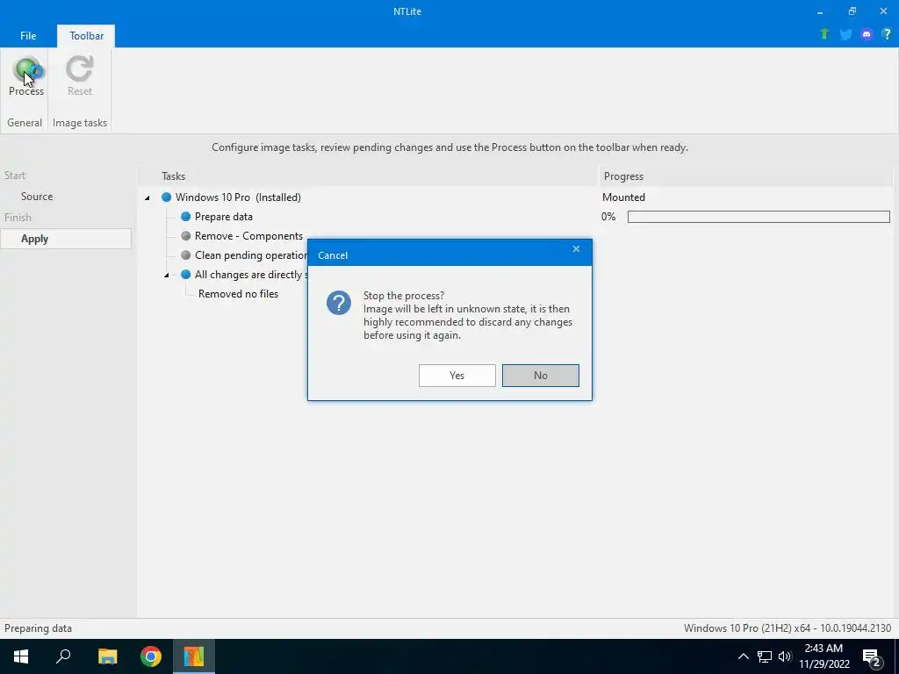Click the volume speaker icon

(785, 656)
